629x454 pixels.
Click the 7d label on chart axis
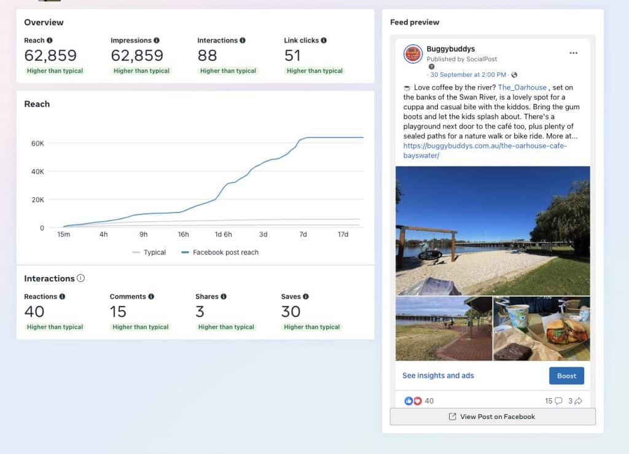303,234
